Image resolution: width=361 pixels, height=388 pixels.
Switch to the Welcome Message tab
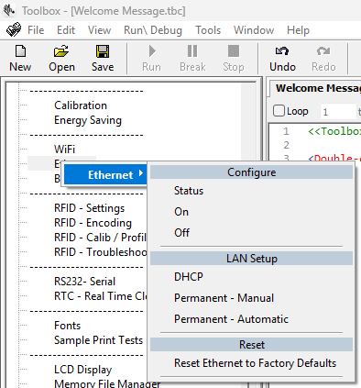pyautogui.click(x=318, y=88)
